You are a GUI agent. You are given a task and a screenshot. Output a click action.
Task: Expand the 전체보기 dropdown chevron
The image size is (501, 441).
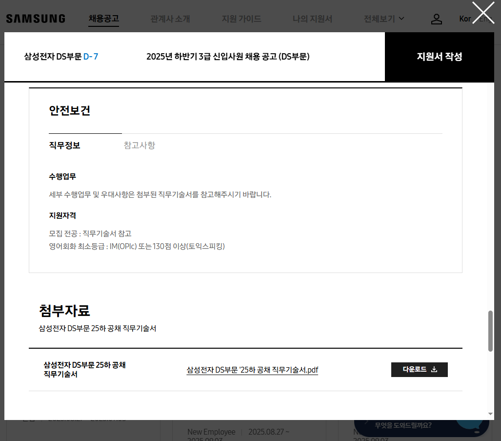click(x=401, y=19)
